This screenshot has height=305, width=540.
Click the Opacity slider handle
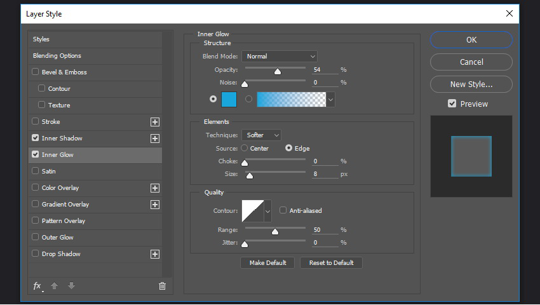(278, 71)
